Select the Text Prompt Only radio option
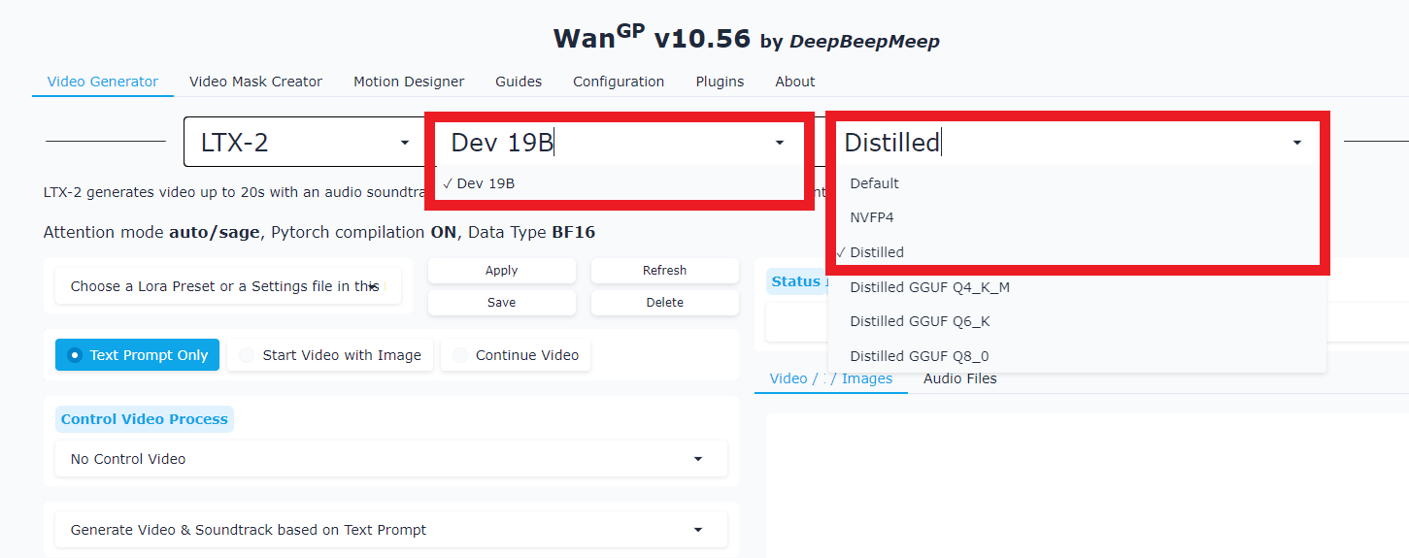This screenshot has width=1409, height=558. 138,355
